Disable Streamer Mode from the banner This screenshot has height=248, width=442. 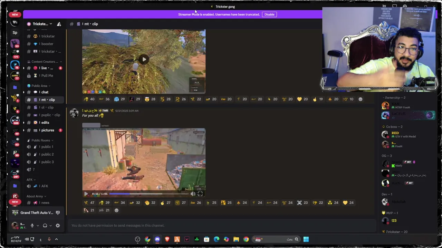[x=269, y=14]
